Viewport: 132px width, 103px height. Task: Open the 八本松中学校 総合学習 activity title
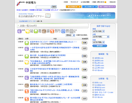click(x=55, y=70)
